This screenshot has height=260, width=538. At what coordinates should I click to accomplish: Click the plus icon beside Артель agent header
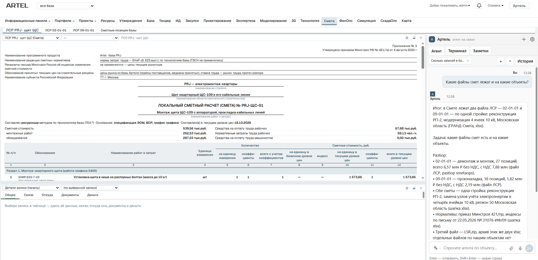click(524, 40)
